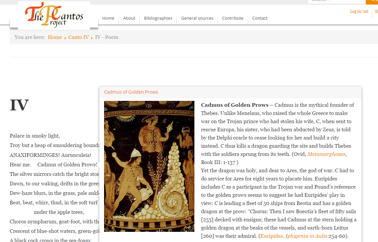Click the orange search button
Image resolution: width=378 pixels, height=242 pixels.
click(372, 1)
